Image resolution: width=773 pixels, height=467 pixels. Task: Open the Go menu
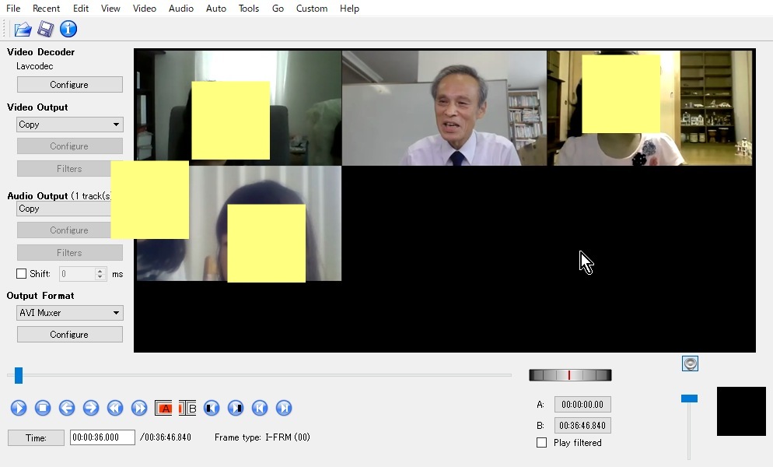(x=278, y=9)
